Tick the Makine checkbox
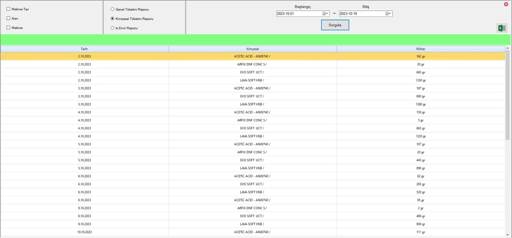 tap(8, 28)
